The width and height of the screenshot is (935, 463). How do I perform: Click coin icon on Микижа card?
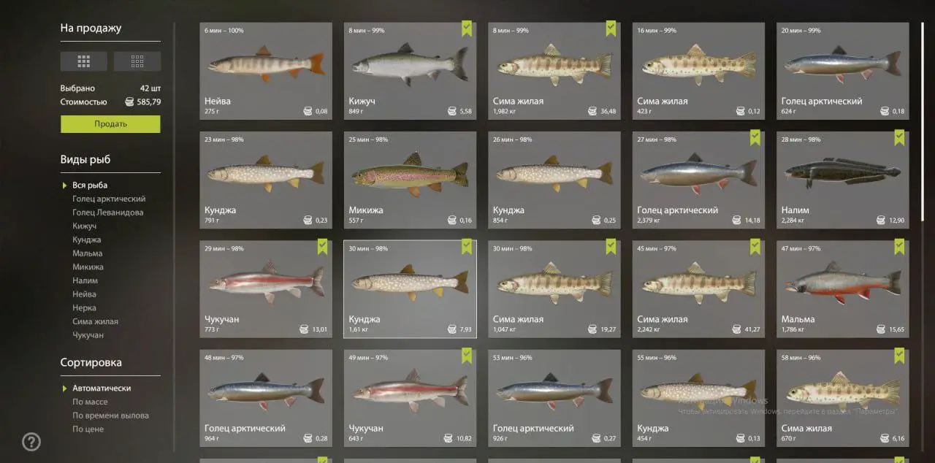452,221
